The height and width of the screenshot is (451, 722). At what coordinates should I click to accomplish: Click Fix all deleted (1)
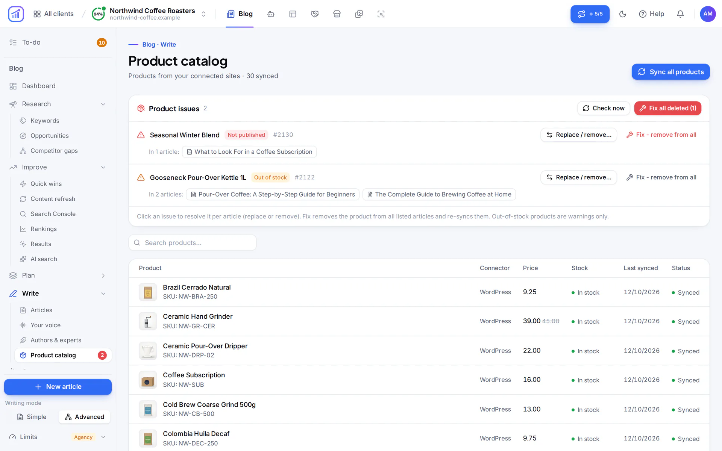click(667, 108)
